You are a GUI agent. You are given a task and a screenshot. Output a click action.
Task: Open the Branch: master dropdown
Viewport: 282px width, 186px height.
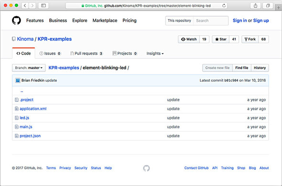pos(29,68)
